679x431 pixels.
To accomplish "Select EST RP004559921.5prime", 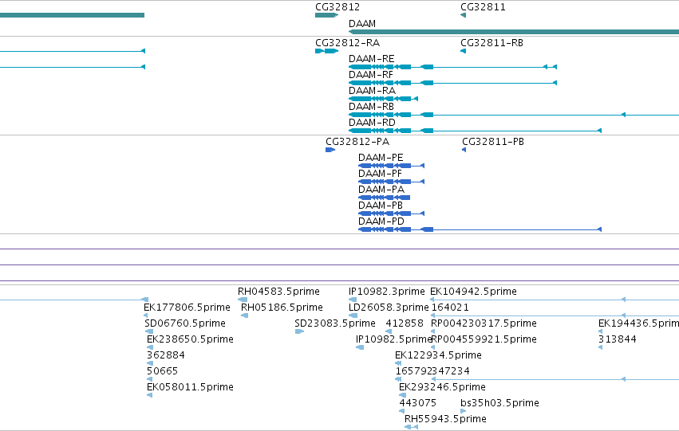I will coord(484,339).
